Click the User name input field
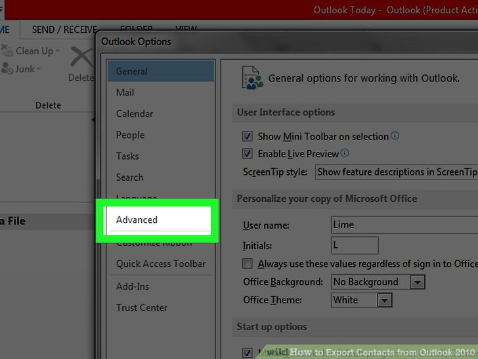 pos(404,225)
